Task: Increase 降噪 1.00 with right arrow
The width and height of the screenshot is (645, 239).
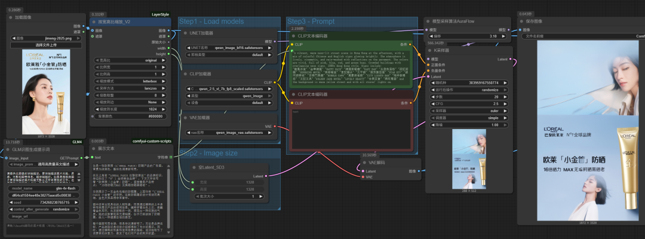Action: click(505, 125)
